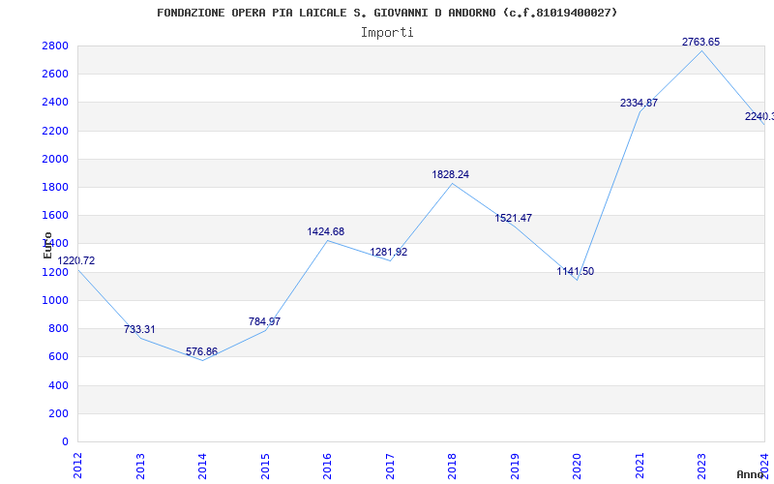Click the year 2012 axis label
The image size is (774, 484).
pos(77,467)
